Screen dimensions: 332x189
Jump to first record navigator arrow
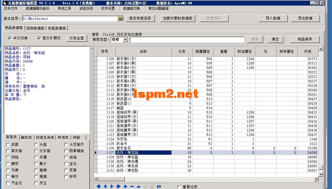pos(98,186)
